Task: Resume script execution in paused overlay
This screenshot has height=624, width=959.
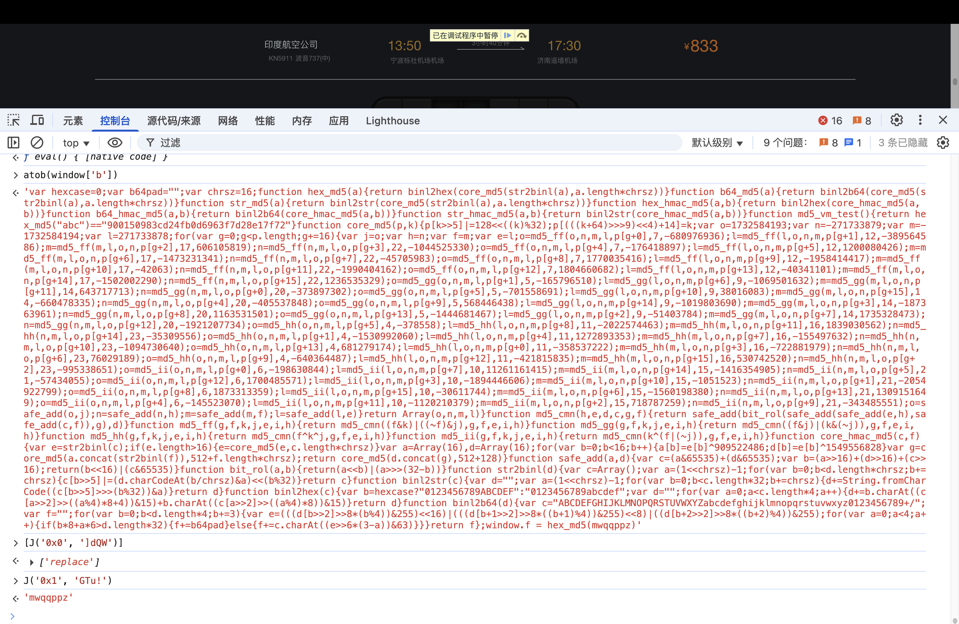Action: (x=508, y=35)
